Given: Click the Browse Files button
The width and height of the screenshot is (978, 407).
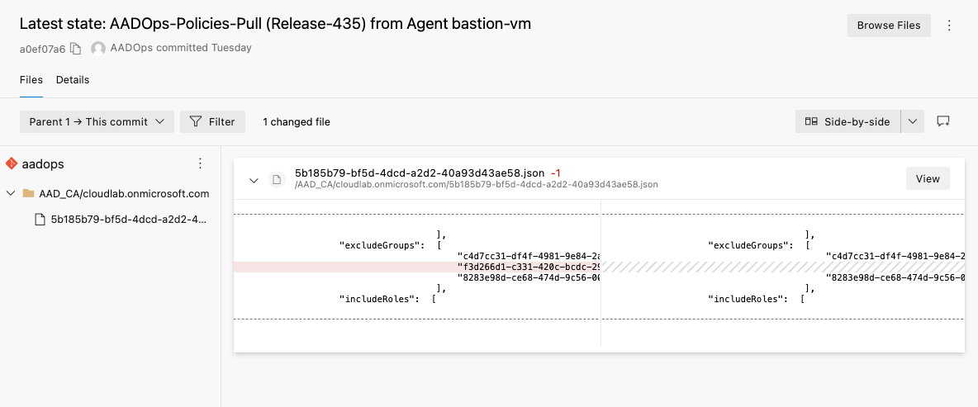Looking at the screenshot, I should [x=889, y=26].
